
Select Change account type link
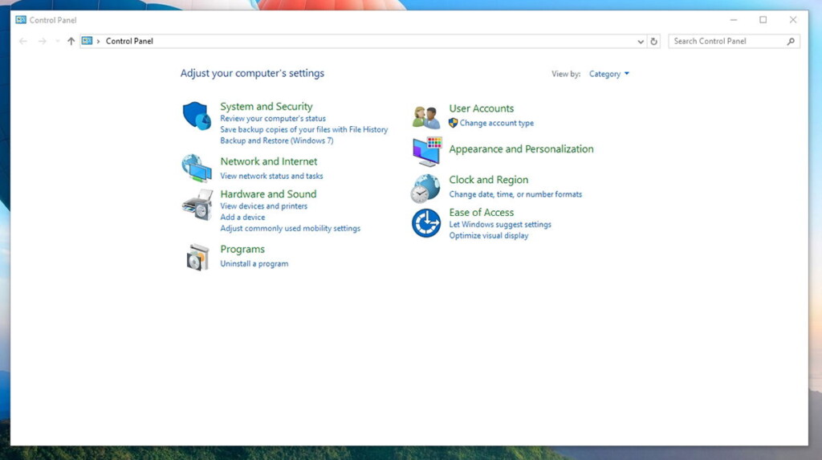496,124
